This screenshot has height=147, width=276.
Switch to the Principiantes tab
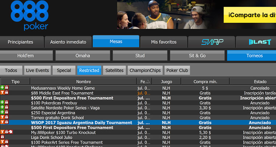click(x=22, y=42)
